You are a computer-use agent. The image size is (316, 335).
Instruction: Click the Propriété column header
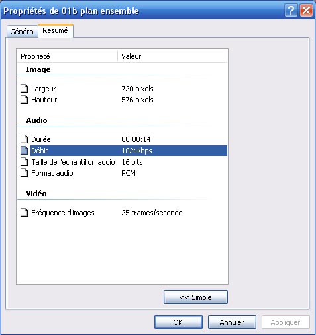click(x=68, y=56)
